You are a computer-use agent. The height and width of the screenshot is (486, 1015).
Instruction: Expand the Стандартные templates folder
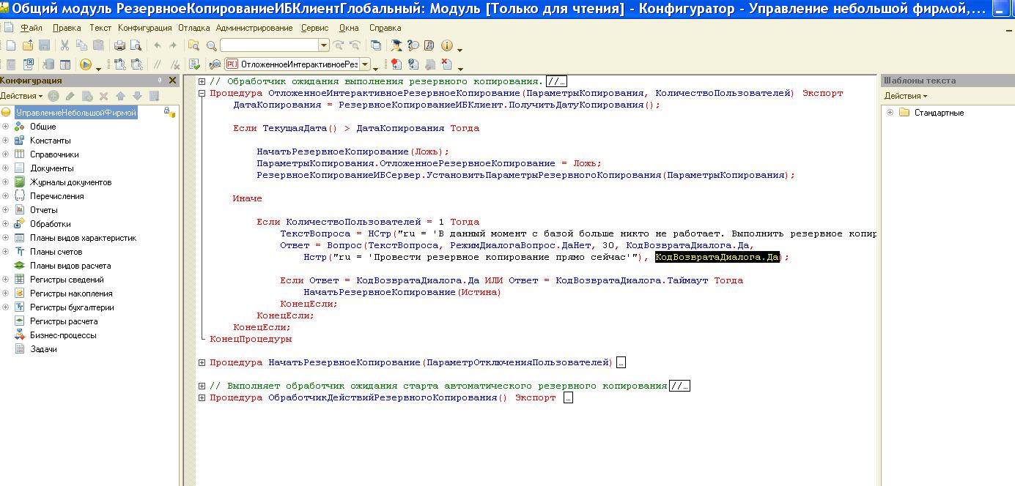[890, 113]
